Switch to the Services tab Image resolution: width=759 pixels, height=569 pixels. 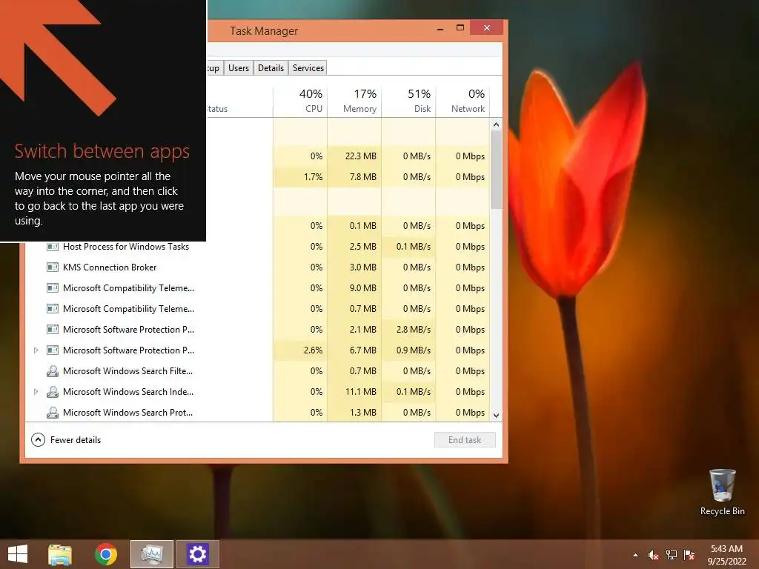tap(308, 67)
